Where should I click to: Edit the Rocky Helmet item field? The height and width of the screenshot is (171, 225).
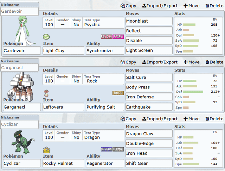[x=63, y=163]
